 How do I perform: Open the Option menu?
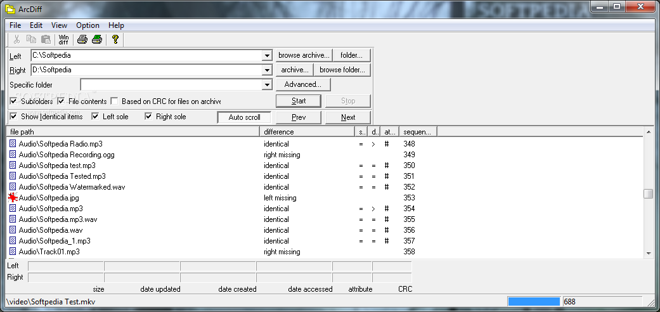[87, 25]
